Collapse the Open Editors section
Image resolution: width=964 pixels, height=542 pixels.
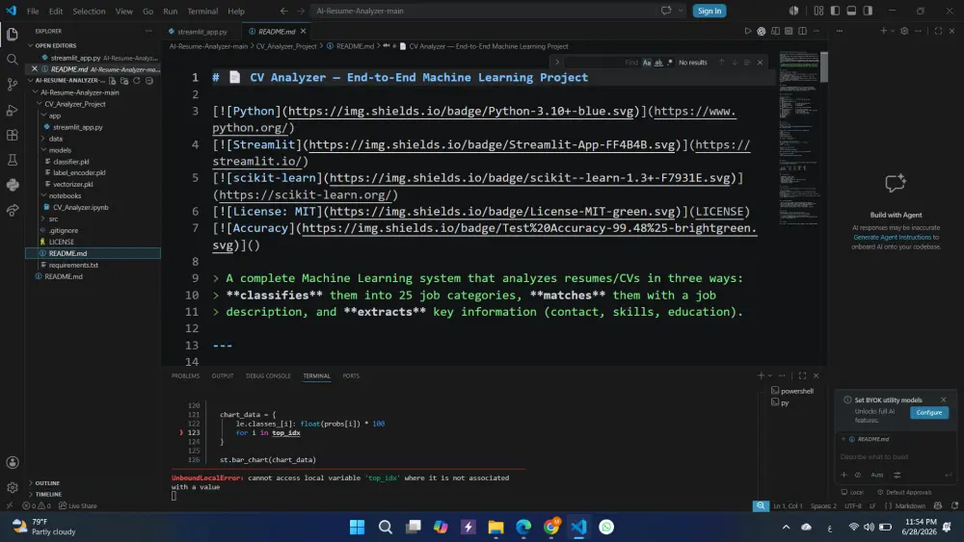pos(55,45)
